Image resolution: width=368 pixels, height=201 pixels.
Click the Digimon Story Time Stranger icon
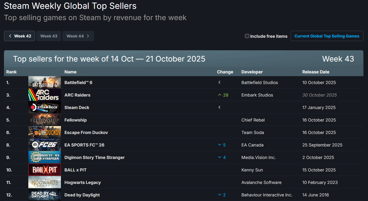pos(44,157)
